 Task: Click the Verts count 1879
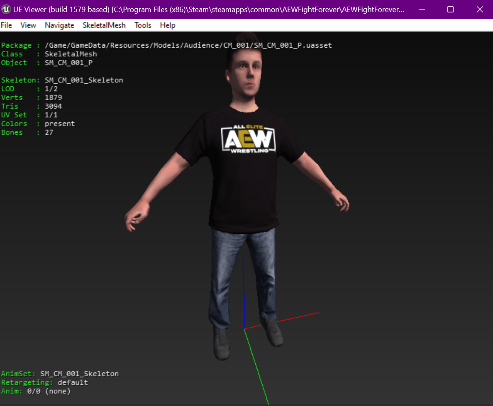(54, 98)
